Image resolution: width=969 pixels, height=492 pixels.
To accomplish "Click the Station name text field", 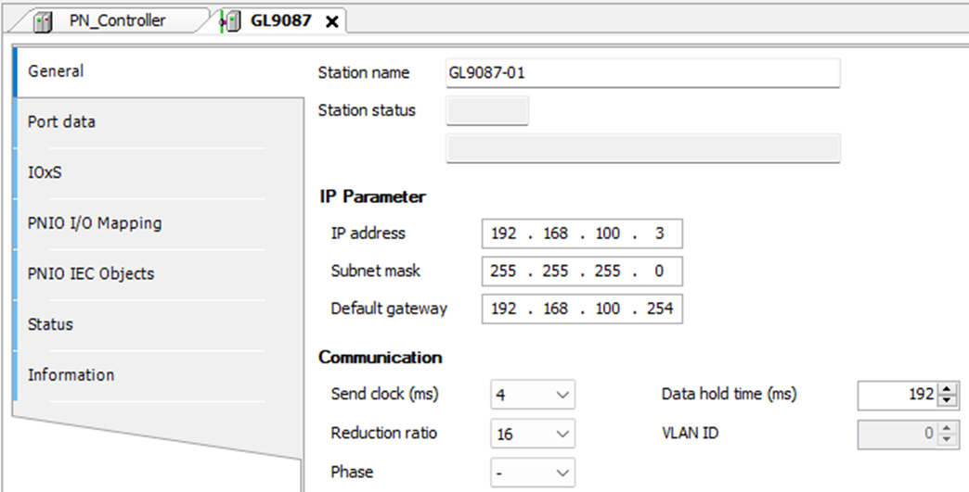I will pos(642,73).
